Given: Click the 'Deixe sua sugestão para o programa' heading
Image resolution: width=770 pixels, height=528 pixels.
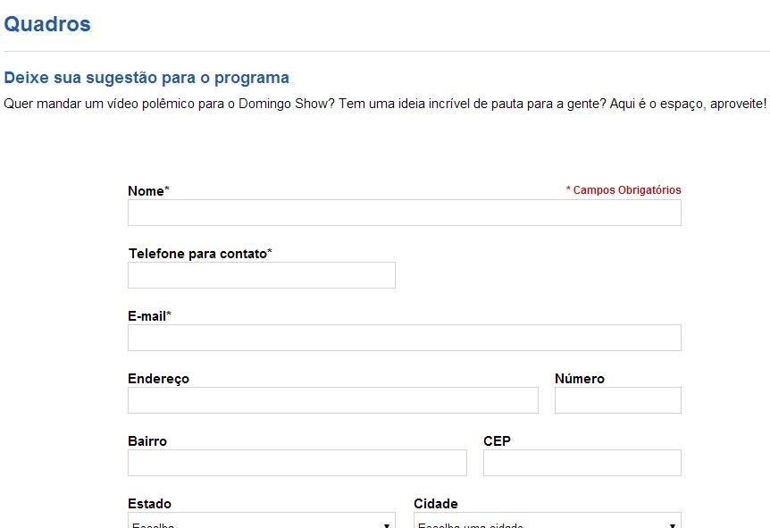Looking at the screenshot, I should coord(146,78).
